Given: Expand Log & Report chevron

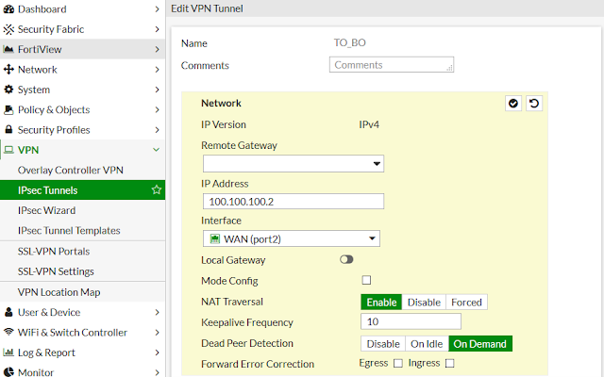Looking at the screenshot, I should click(157, 352).
